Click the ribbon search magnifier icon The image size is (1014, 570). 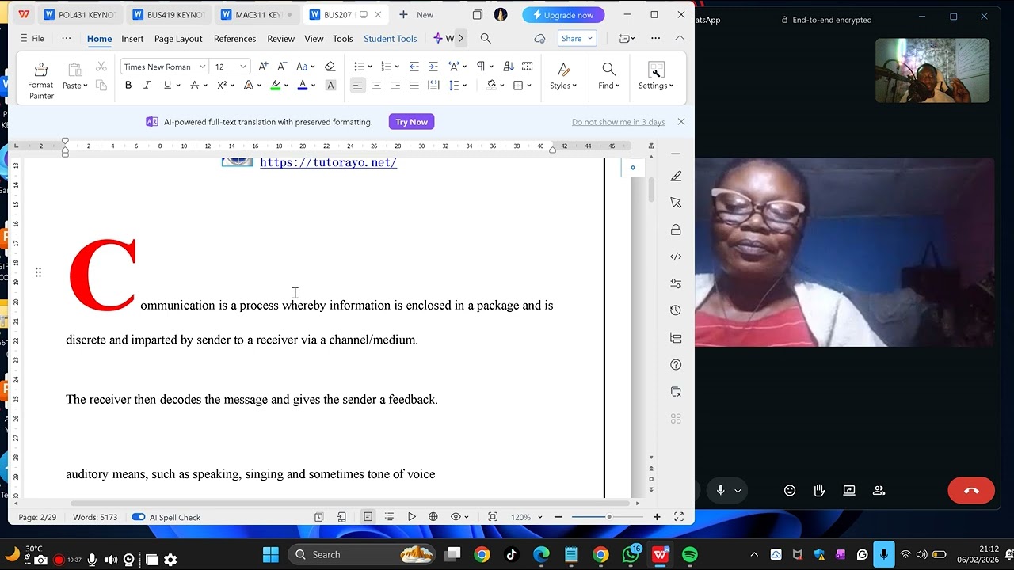pos(486,38)
